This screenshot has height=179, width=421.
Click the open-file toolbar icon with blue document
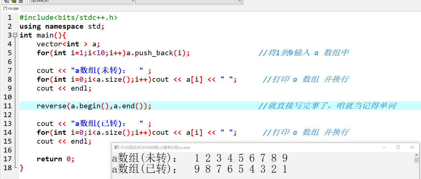(x=21, y=2)
